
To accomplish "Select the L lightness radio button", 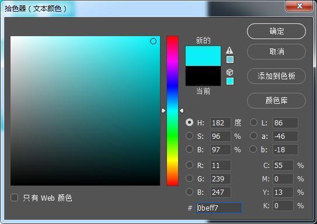I will coord(253,122).
